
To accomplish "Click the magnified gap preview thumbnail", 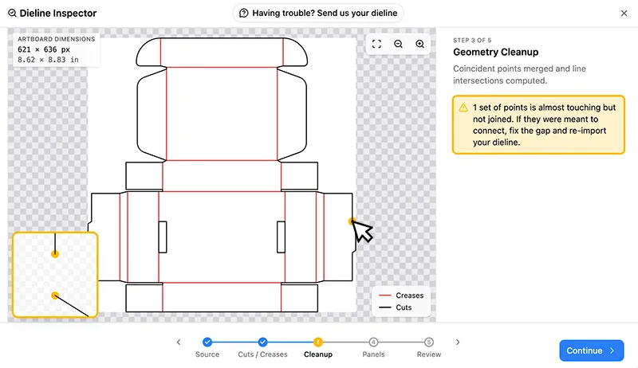I will [x=55, y=275].
